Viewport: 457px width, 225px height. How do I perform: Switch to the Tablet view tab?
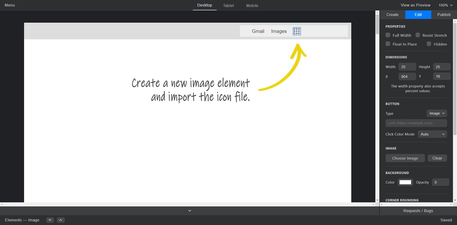point(228,5)
